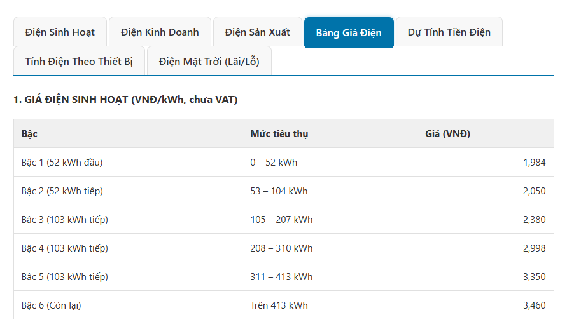
Task: Click the Bậc 6 (Còn lại) row label
Action: click(x=51, y=305)
